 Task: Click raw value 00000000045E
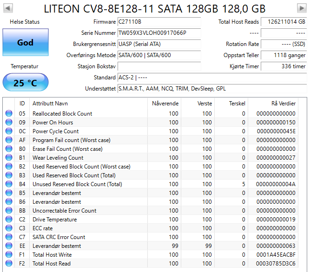[x=276, y=131]
